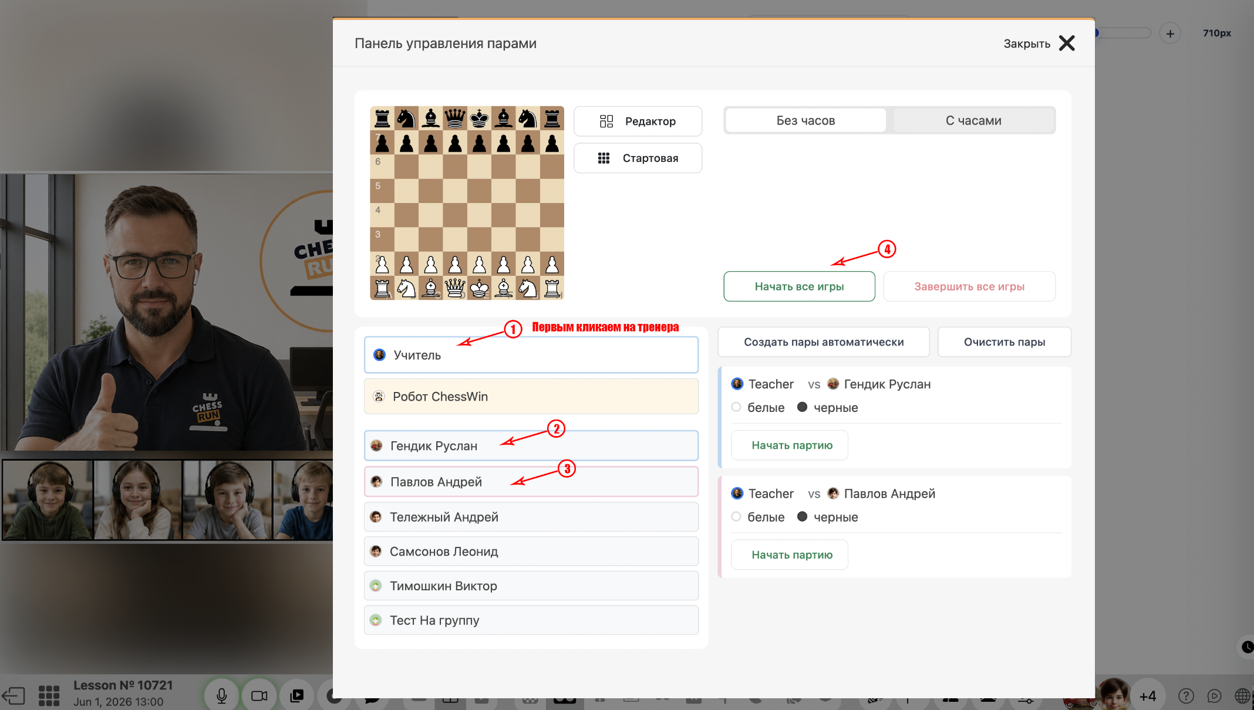
Task: Switch to the С часами tab
Action: point(973,120)
